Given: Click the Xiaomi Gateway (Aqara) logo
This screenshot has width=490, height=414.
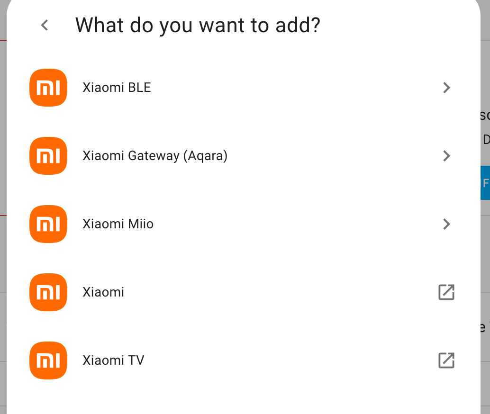Looking at the screenshot, I should (48, 156).
